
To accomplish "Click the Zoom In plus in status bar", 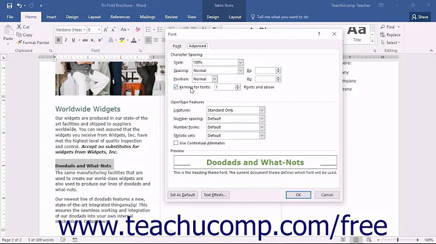I will tap(417, 240).
